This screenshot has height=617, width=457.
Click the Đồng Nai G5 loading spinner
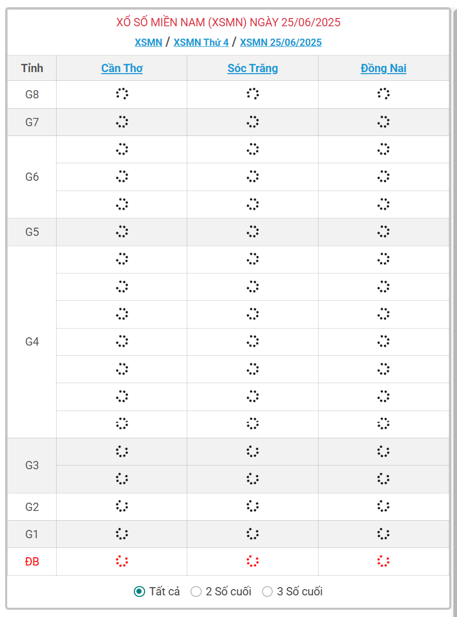(x=383, y=232)
